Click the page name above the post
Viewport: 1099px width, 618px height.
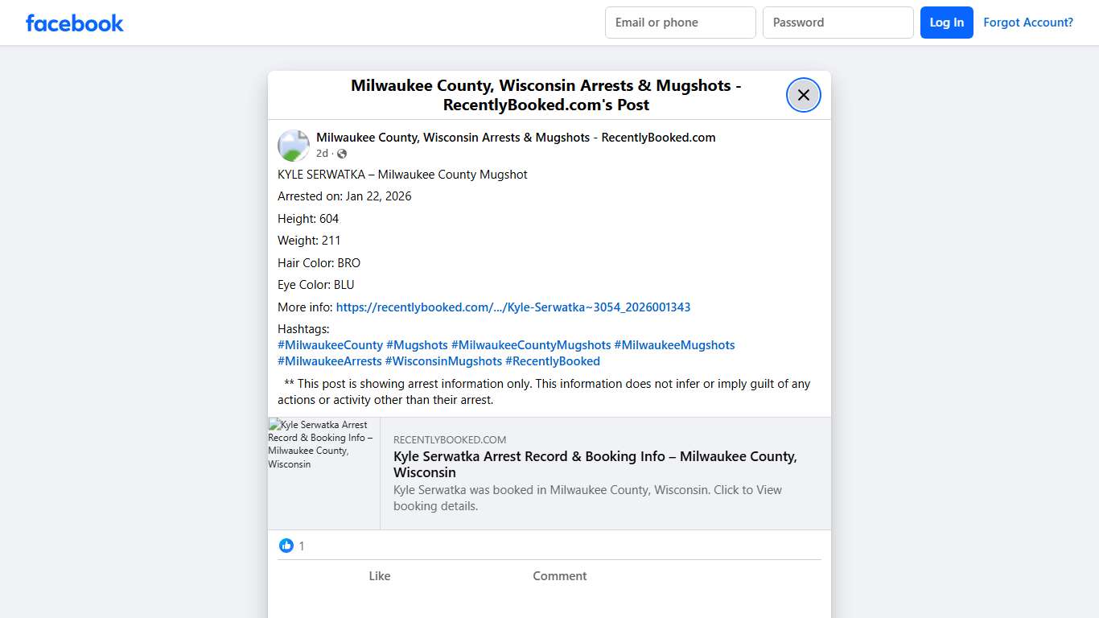tap(515, 137)
